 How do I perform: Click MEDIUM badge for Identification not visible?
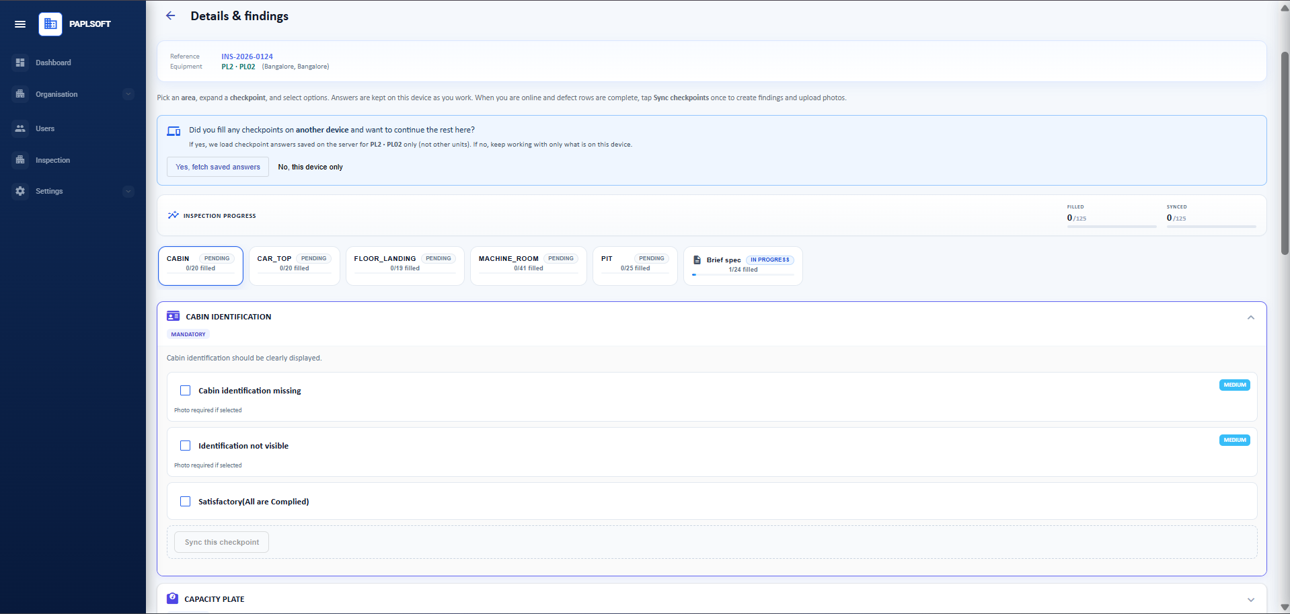(x=1234, y=440)
